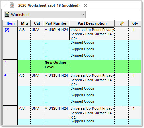This screenshot has width=144, height=128.
Task: Click the AIS Mfg cell in item 4
Action: click(x=24, y=79)
